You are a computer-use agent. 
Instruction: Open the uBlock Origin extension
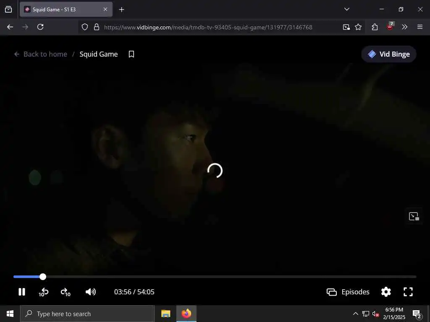tap(390, 26)
